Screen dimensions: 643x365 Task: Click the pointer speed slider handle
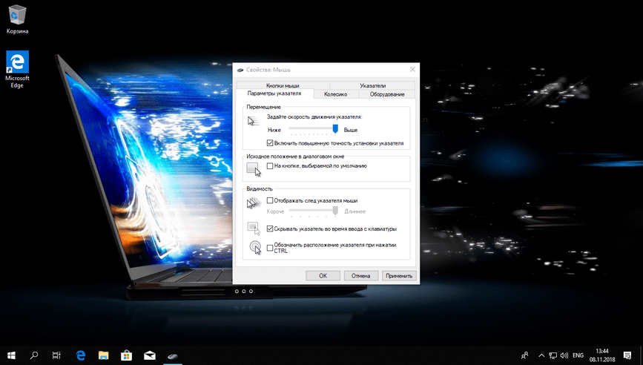(335, 129)
